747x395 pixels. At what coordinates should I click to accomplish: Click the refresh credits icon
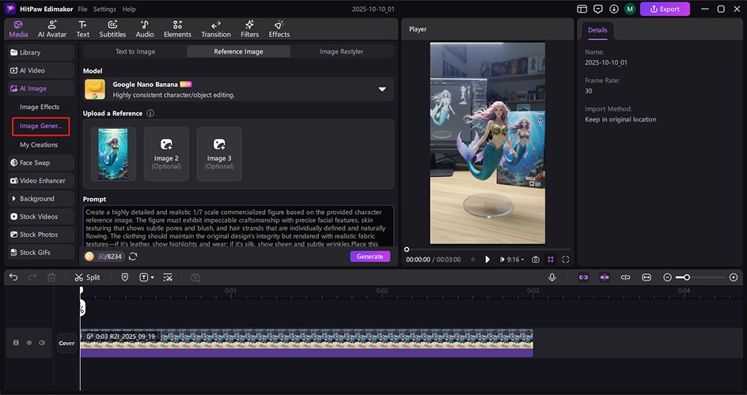pos(133,257)
